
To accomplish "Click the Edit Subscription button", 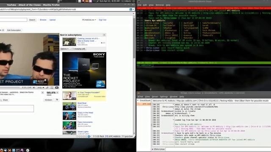I will point(14,30).
